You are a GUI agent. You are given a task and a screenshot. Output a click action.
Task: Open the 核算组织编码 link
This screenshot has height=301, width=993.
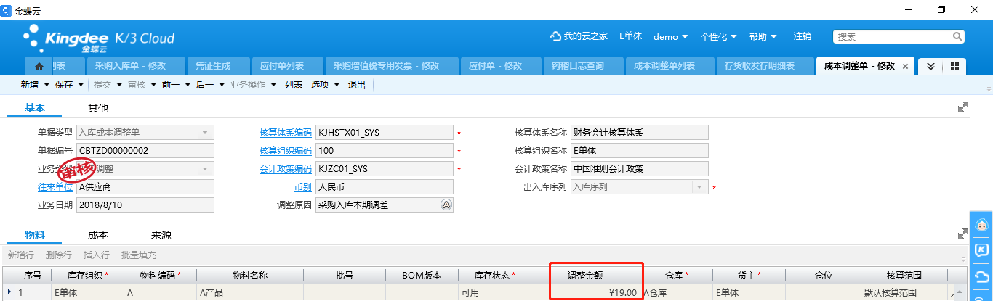click(286, 151)
